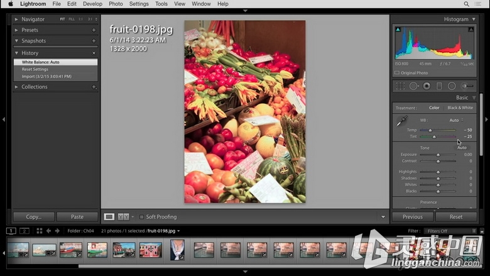Expand the Navigator panel

16,19
